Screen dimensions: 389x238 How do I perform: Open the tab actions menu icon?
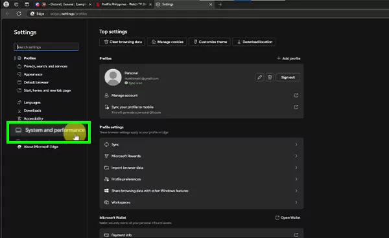pyautogui.click(x=27, y=5)
